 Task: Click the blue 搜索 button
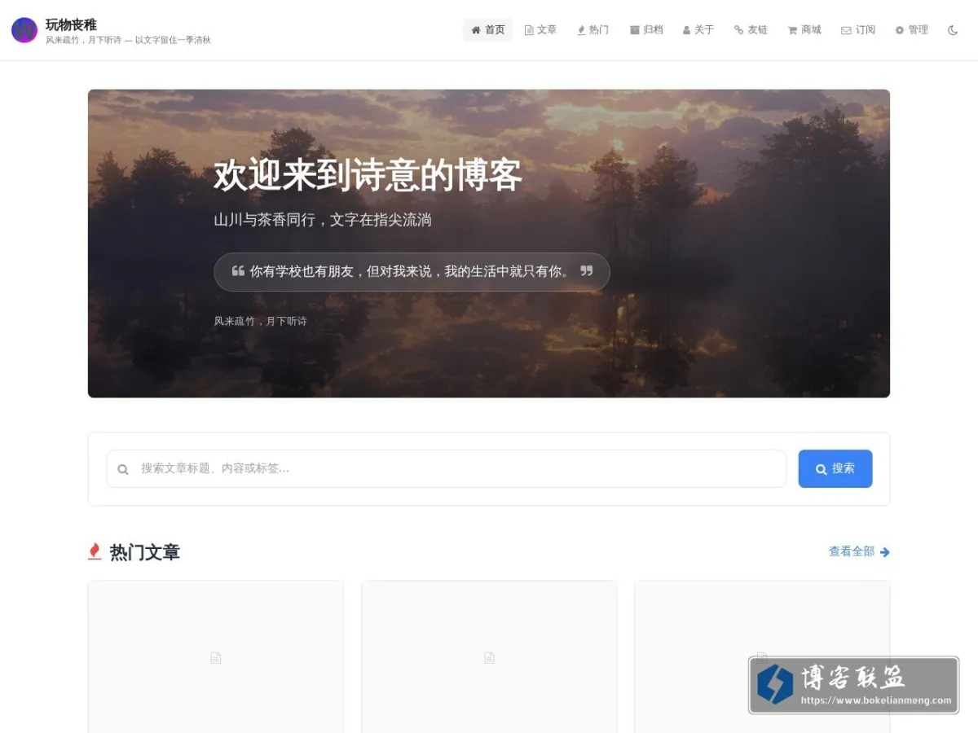coord(835,468)
